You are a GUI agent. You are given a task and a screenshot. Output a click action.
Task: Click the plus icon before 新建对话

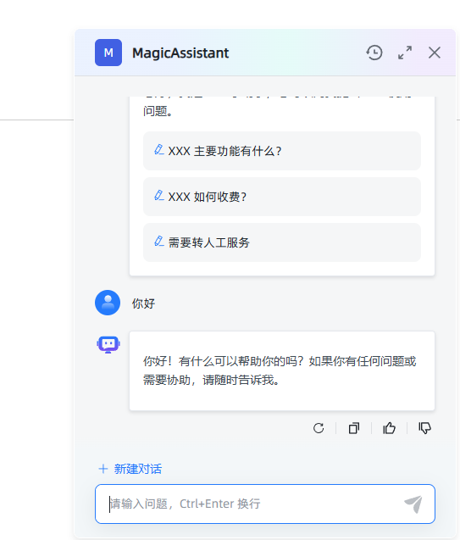click(103, 469)
